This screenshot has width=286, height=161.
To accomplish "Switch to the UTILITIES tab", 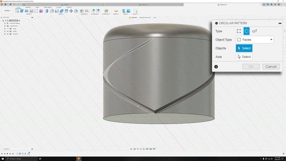I will [69, 8].
